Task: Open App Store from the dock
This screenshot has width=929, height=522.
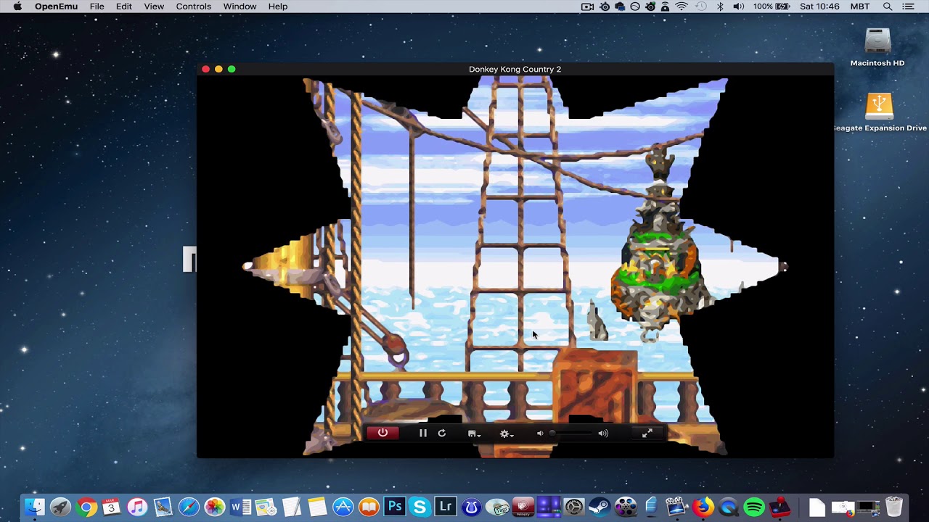Action: click(343, 507)
